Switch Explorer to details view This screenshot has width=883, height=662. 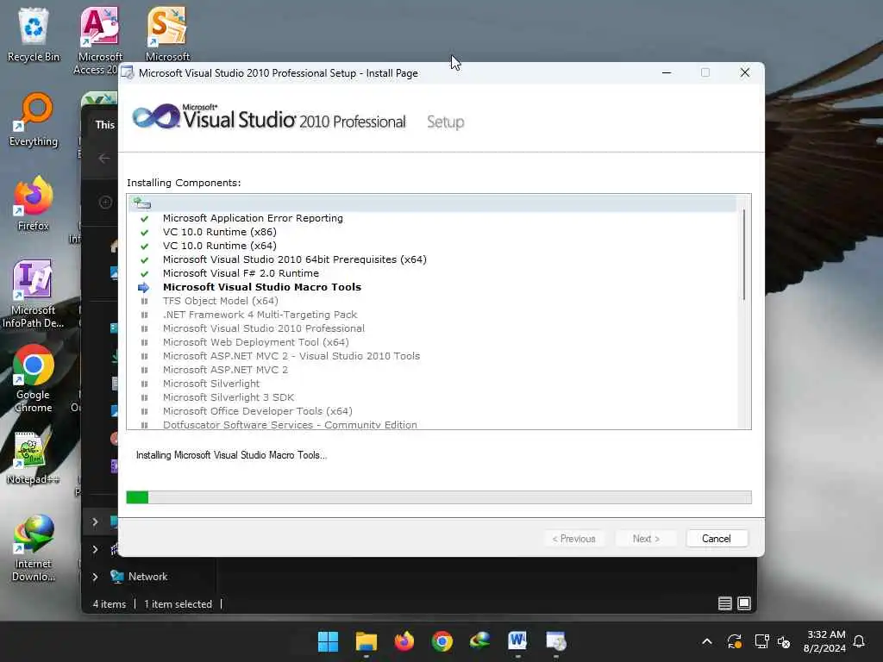pyautogui.click(x=724, y=603)
